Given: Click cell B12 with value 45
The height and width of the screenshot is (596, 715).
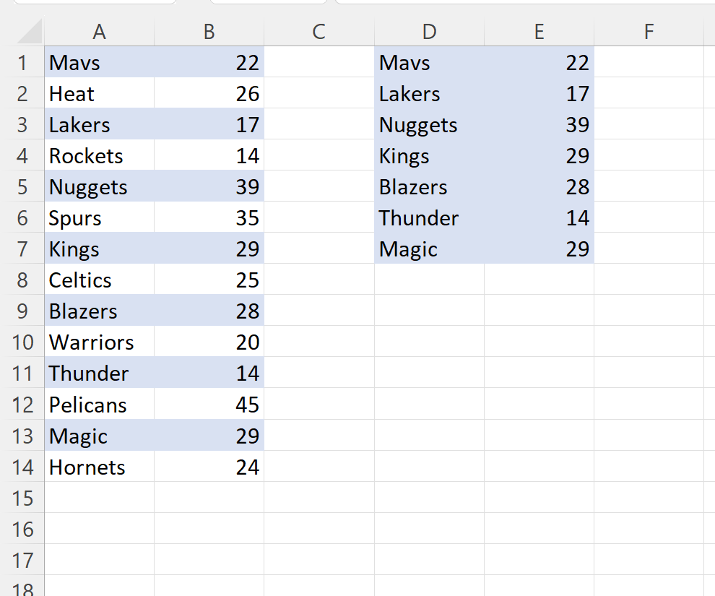Looking at the screenshot, I should (x=209, y=404).
